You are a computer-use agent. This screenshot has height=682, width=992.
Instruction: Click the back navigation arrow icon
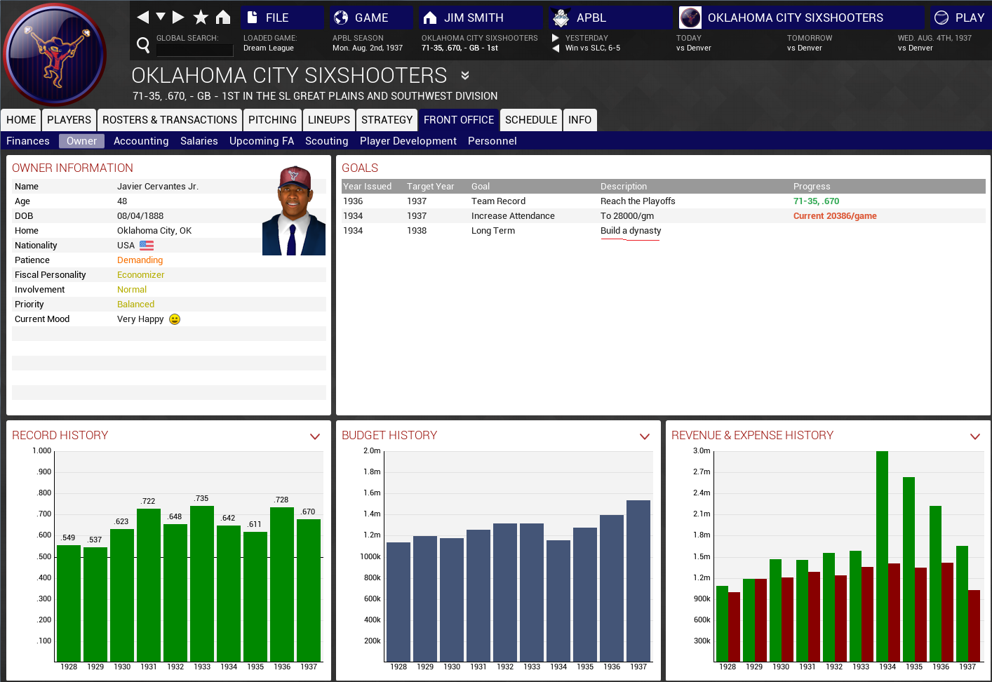(x=143, y=17)
